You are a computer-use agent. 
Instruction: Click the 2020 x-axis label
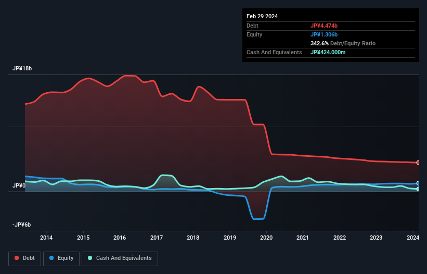pos(266,238)
